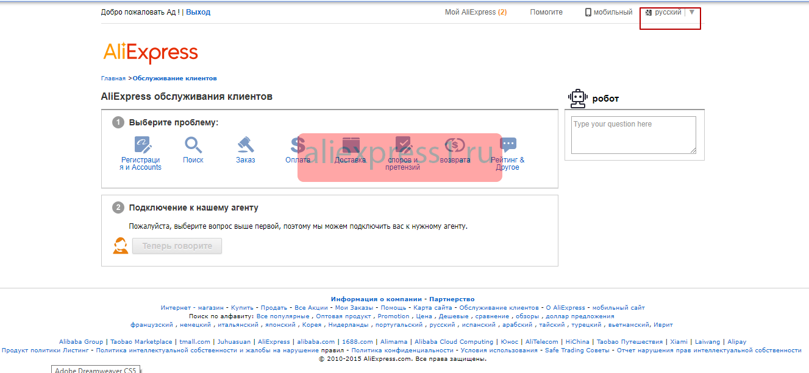Click inside the robot question text box
This screenshot has height=373, width=809.
(633, 135)
